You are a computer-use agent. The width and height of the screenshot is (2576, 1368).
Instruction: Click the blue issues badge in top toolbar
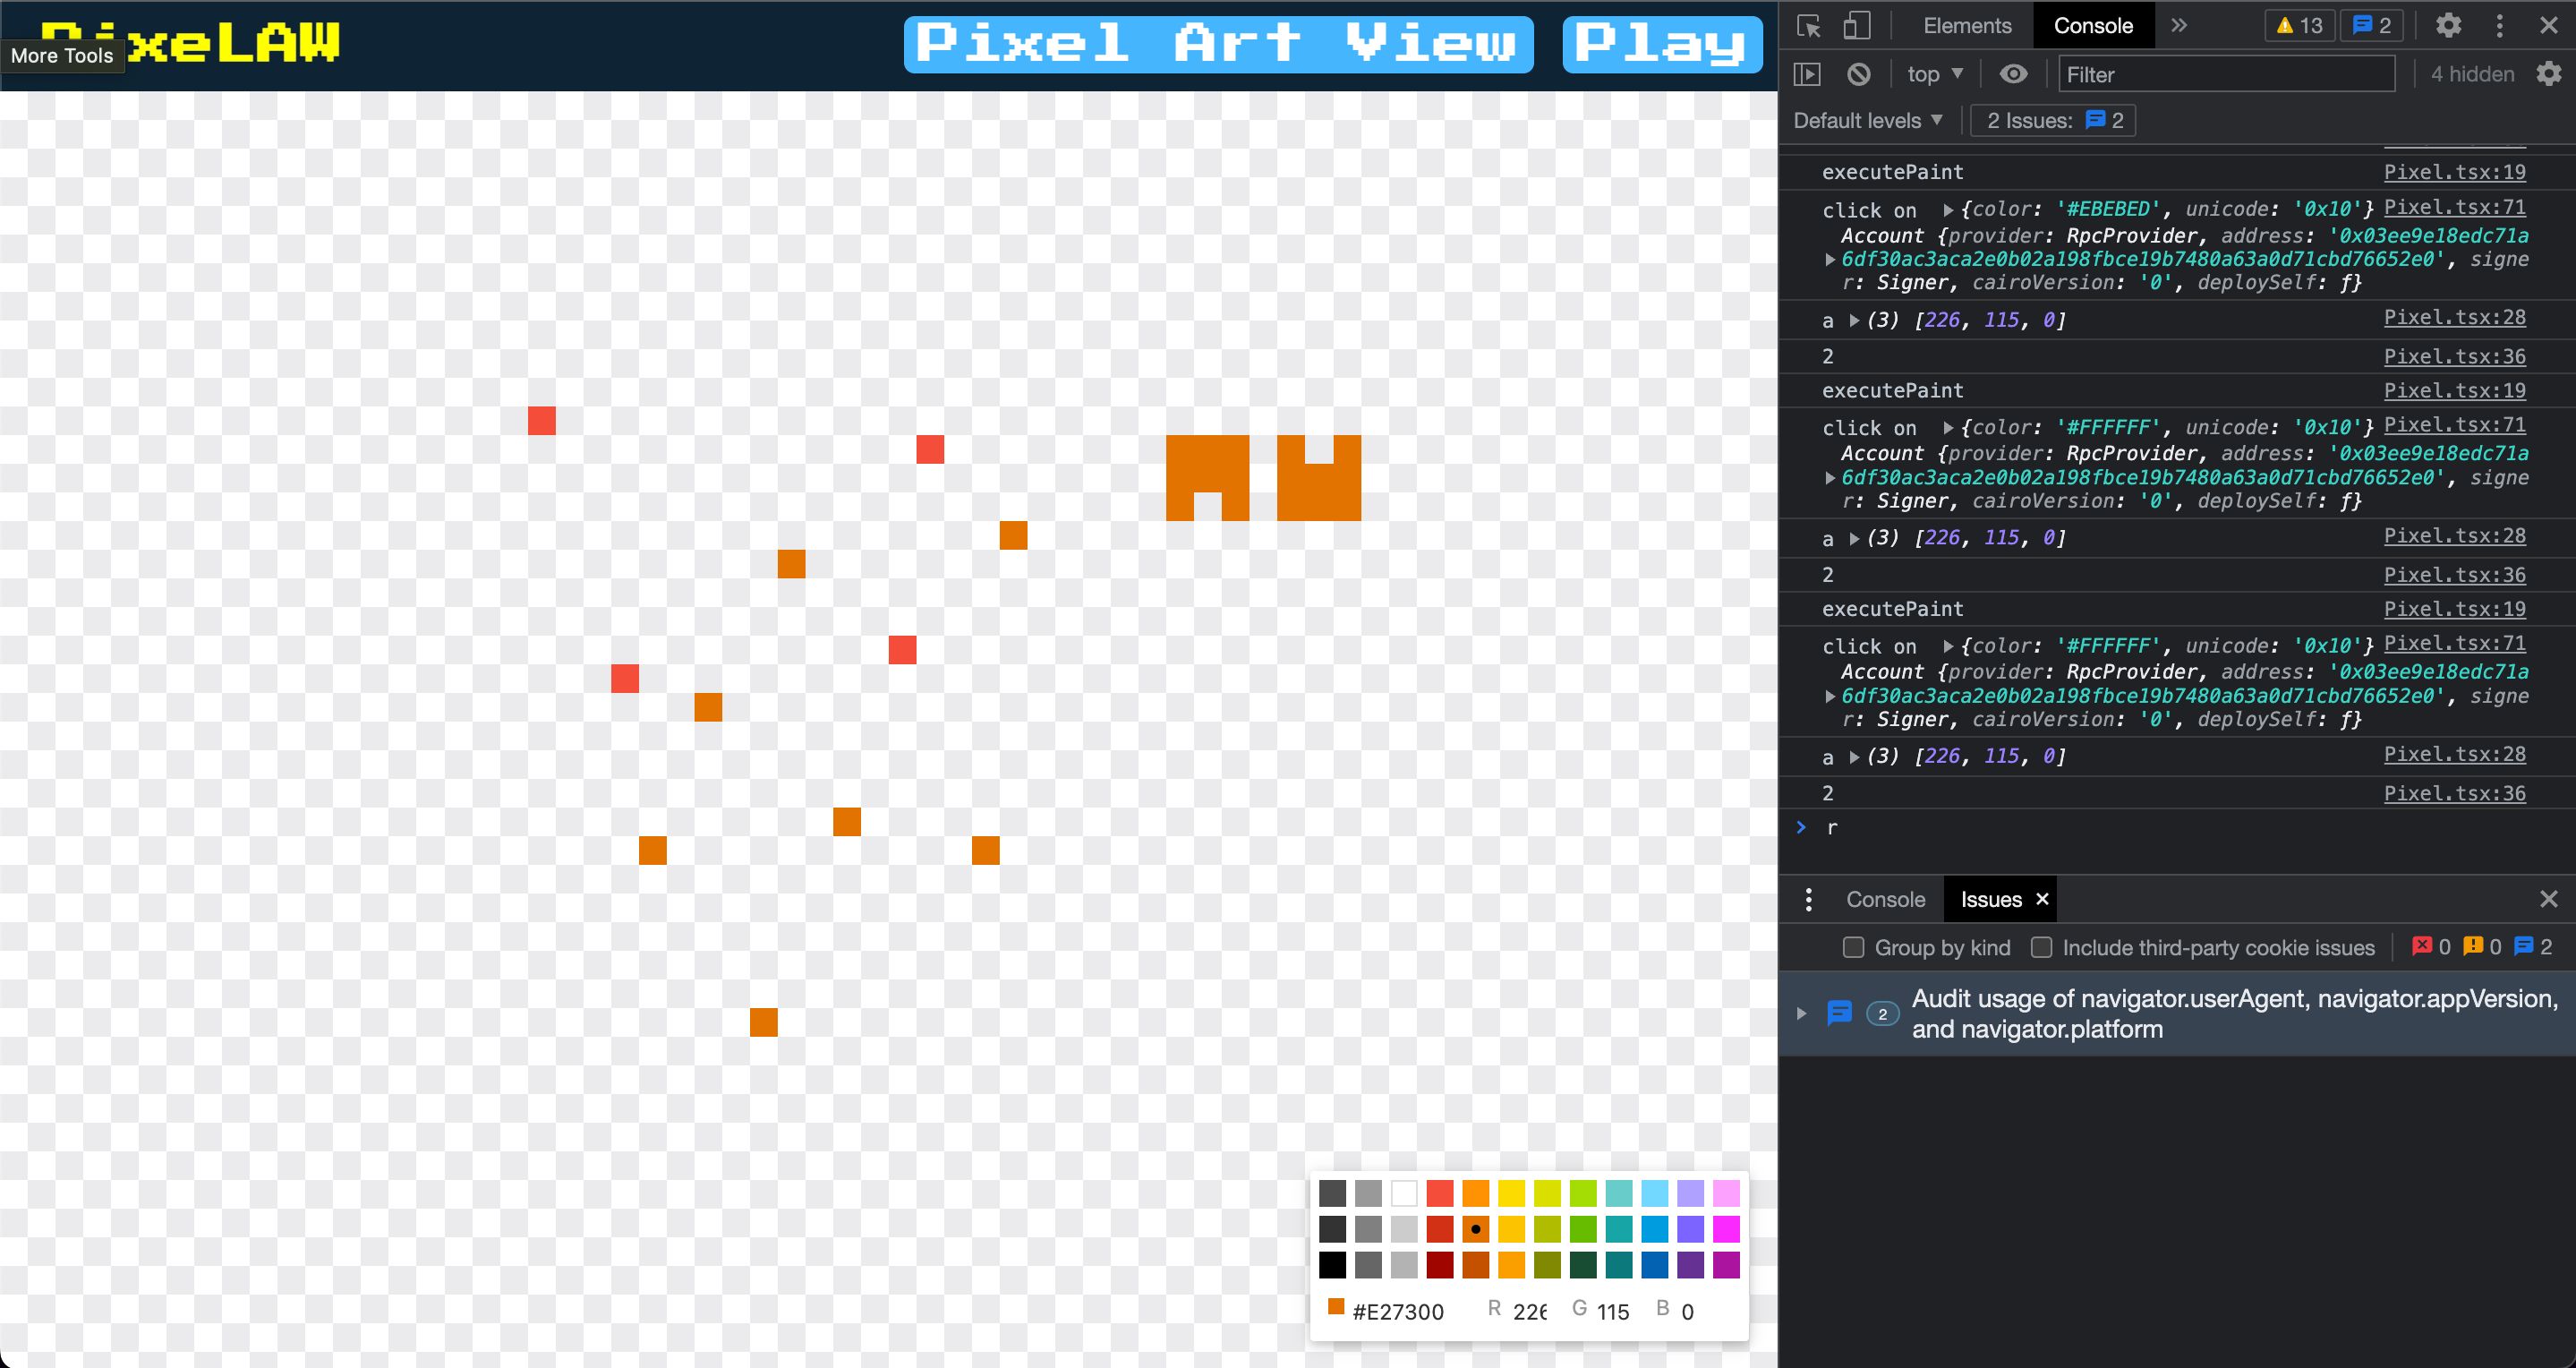pyautogui.click(x=2371, y=26)
